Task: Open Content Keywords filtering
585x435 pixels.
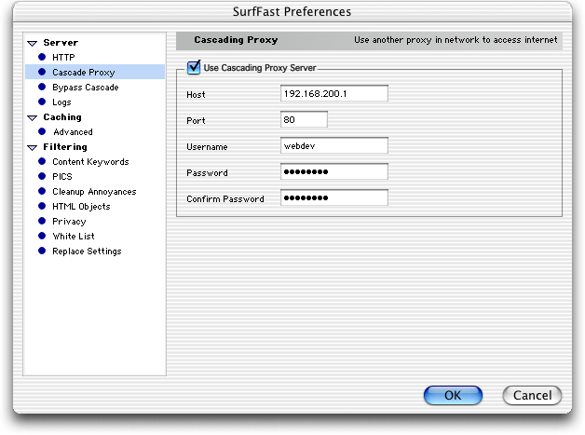Action: (90, 162)
